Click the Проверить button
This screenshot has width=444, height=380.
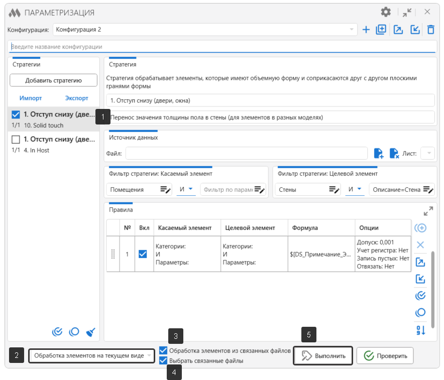pyautogui.click(x=385, y=356)
